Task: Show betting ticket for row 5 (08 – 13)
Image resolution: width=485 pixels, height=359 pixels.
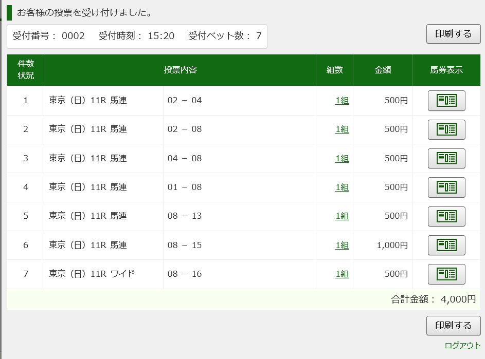Action: pyautogui.click(x=446, y=216)
